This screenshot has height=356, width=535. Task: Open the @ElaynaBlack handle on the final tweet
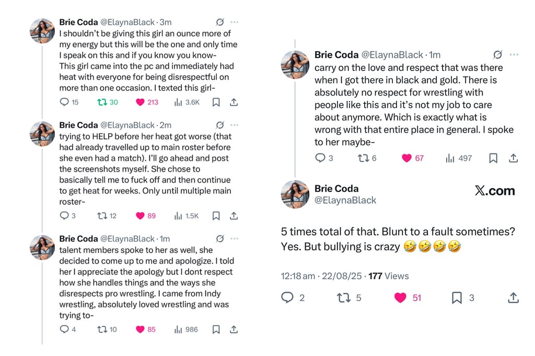pos(345,200)
